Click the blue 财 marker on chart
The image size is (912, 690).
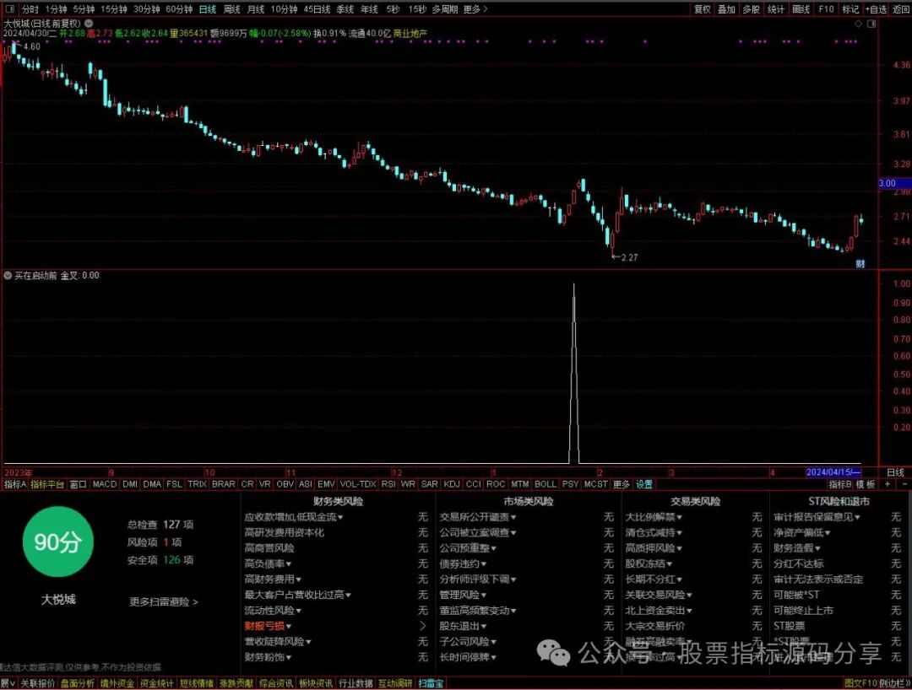[x=860, y=264]
